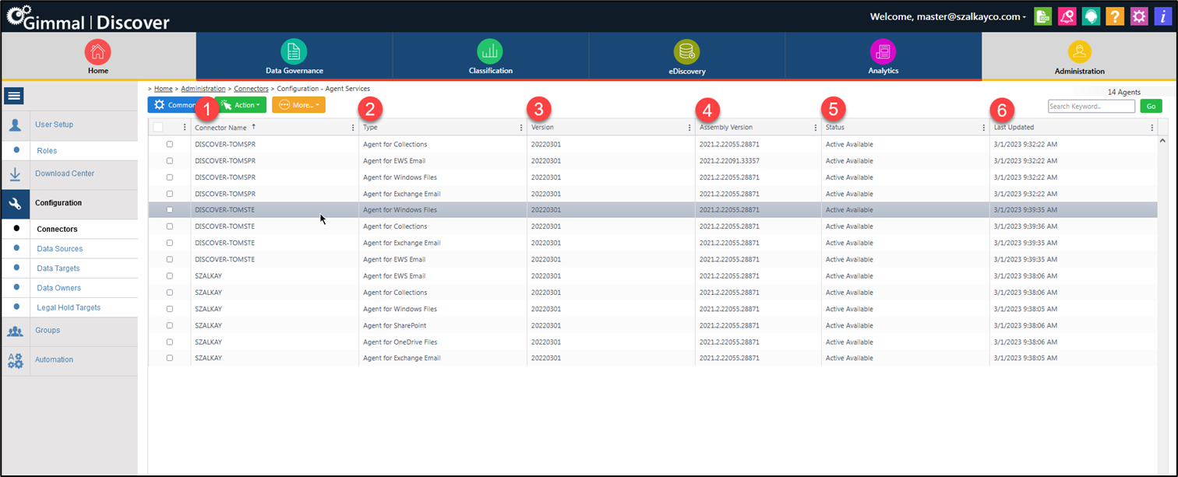Click the Download Center arrow icon

coord(15,174)
